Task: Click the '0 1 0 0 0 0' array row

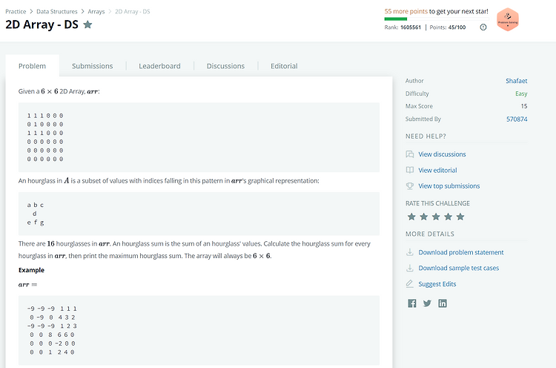Action: click(45, 124)
